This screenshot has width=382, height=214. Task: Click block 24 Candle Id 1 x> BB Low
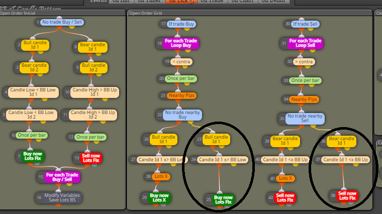tap(223, 160)
